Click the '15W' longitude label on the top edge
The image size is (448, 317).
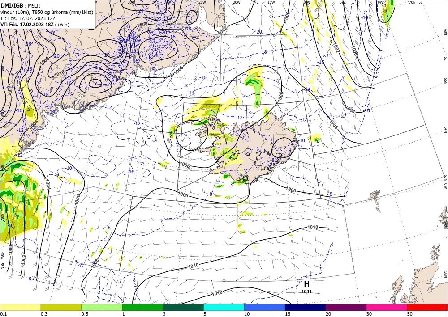pyautogui.click(x=271, y=2)
